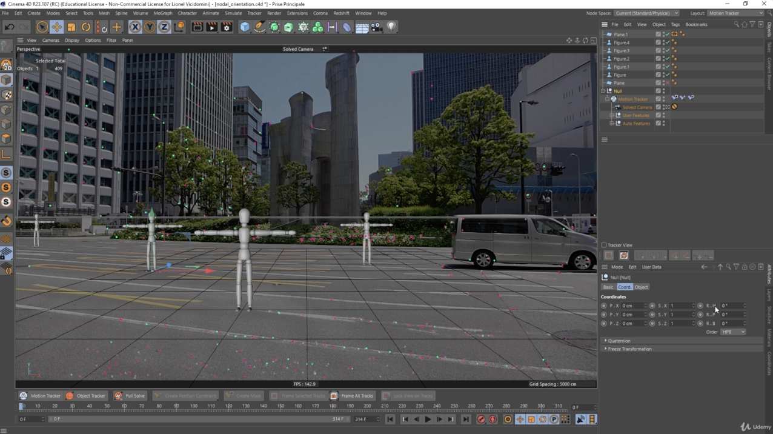Screen dimensions: 773x434
Task: Switch to the Object tab in the Attributes panel
Action: (x=642, y=287)
